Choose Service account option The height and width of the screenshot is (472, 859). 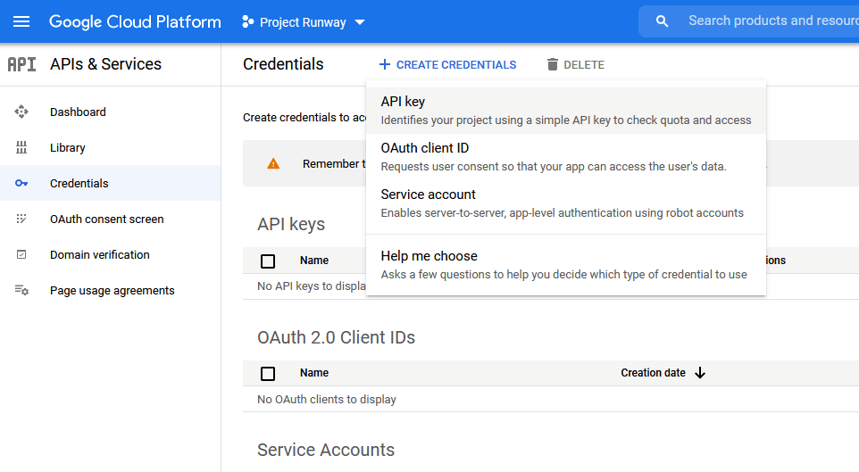(x=566, y=203)
